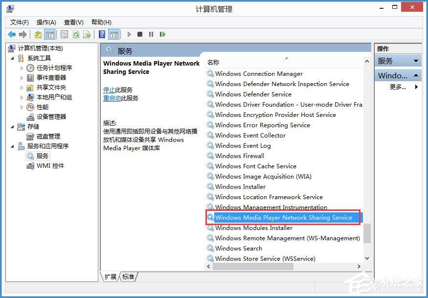The image size is (428, 298).
Task: Click the Help question mark icon
Action: tap(101, 34)
